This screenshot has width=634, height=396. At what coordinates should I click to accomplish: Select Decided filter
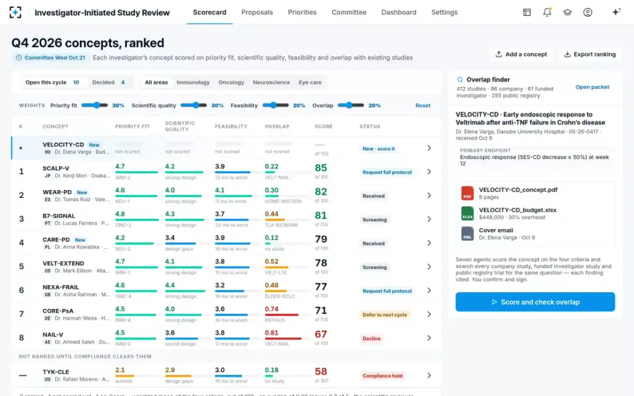(109, 82)
